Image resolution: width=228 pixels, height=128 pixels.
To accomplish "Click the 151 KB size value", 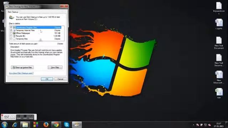I will coord(57,33).
